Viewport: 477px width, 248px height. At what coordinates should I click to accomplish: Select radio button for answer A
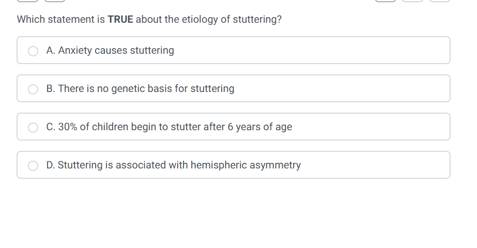[34, 51]
